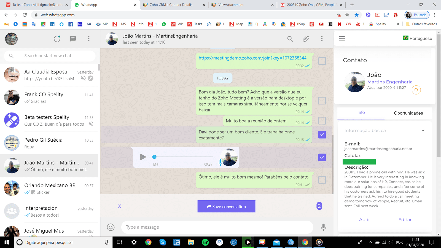This screenshot has width=441, height=248.
Task: Open Task View in taskbar
Action: tap(119, 242)
